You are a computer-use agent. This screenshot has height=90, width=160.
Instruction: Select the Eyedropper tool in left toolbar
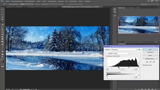coord(2,22)
